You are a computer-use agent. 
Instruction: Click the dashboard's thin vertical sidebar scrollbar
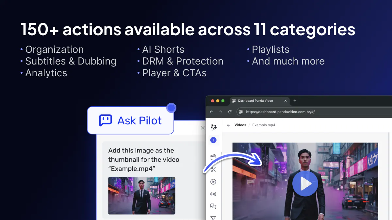pyautogui.click(x=221, y=186)
